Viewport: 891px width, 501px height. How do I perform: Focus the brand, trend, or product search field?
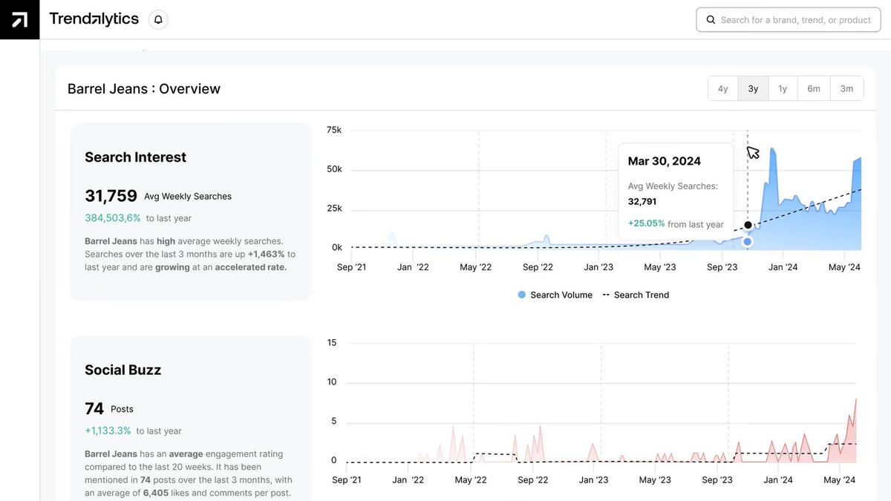coord(788,20)
